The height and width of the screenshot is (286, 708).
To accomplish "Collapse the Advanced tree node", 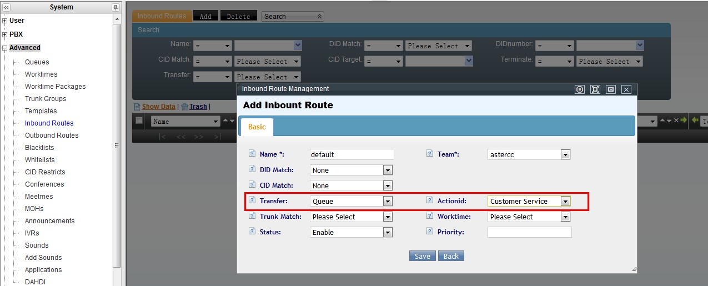I will (x=5, y=48).
